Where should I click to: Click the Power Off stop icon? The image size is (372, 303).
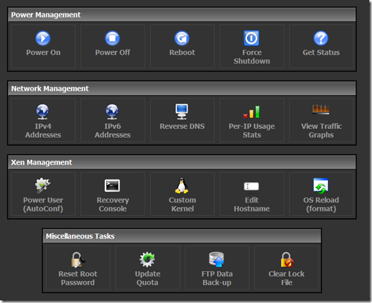(112, 38)
